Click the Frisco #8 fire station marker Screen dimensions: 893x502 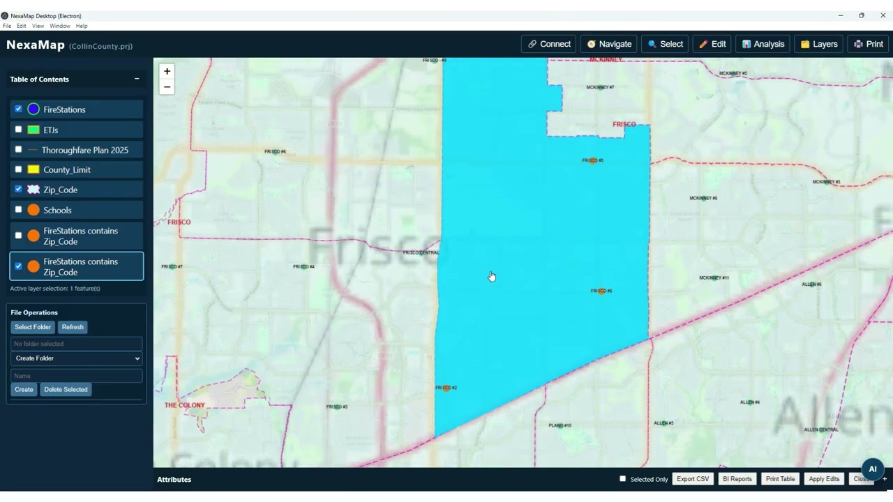click(601, 291)
